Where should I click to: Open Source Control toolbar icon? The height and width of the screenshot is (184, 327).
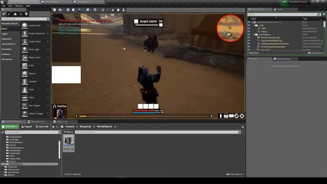pos(60,10)
